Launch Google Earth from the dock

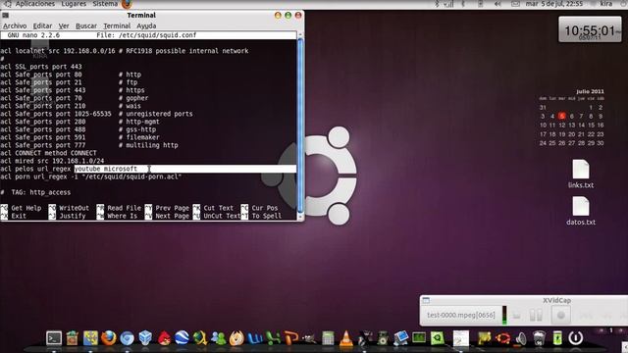pos(182,338)
